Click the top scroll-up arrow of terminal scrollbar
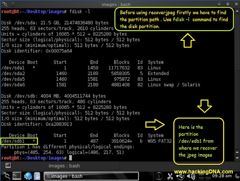The image size is (240, 181). pos(237,11)
